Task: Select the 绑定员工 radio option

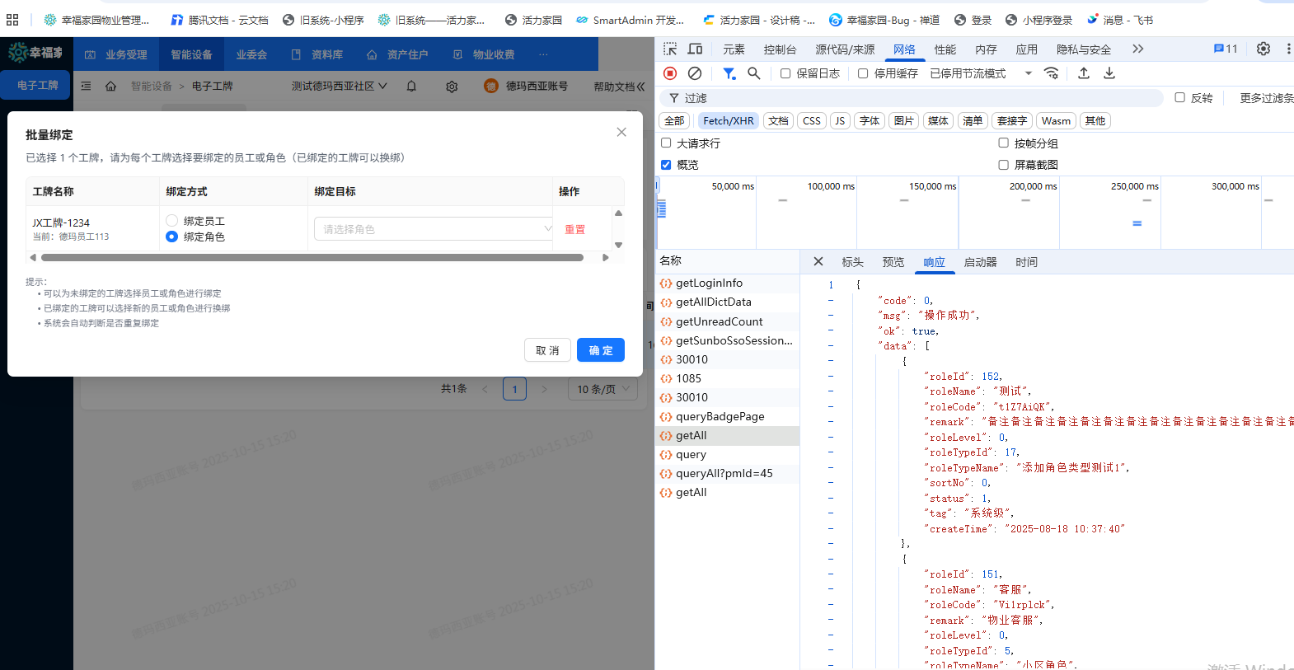Action: pos(172,221)
